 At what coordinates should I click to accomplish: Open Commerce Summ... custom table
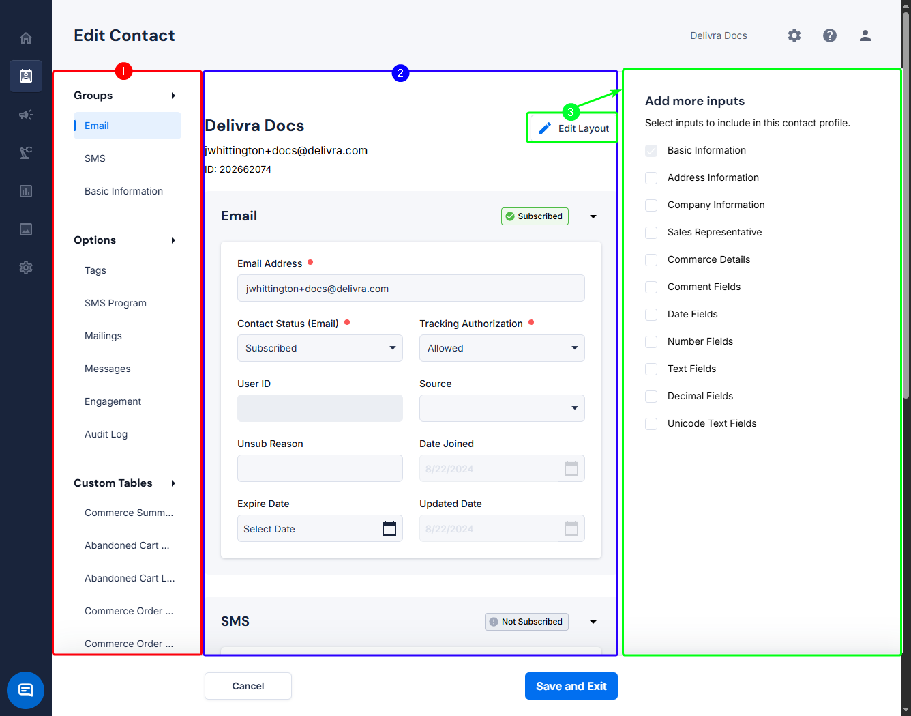(x=128, y=513)
